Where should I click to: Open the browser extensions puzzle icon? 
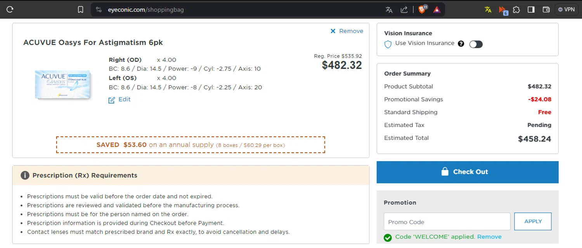[x=516, y=10]
